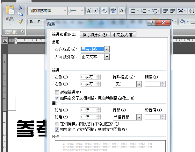Click the Asian layout icon
Image resolution: width=195 pixels, height=152 pixels.
pyautogui.click(x=181, y=11)
